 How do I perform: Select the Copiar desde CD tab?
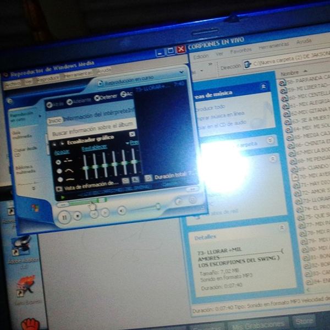(25, 151)
